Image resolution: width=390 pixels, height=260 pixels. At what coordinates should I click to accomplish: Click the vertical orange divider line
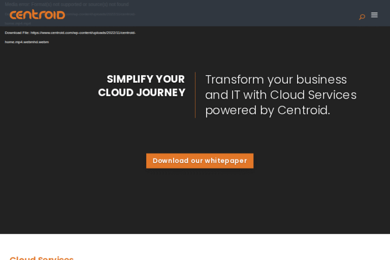click(x=196, y=95)
